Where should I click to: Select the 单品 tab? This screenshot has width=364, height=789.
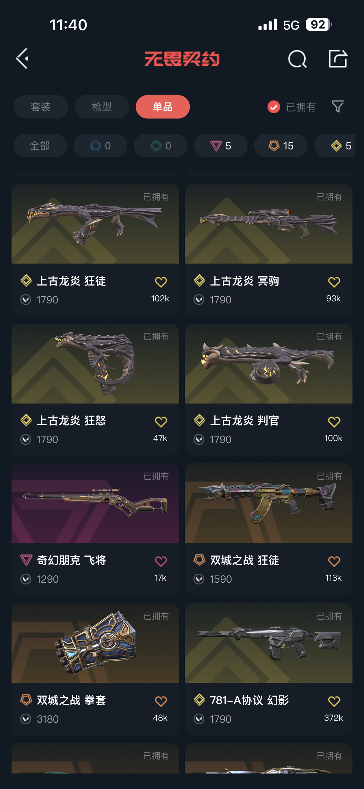coord(163,107)
